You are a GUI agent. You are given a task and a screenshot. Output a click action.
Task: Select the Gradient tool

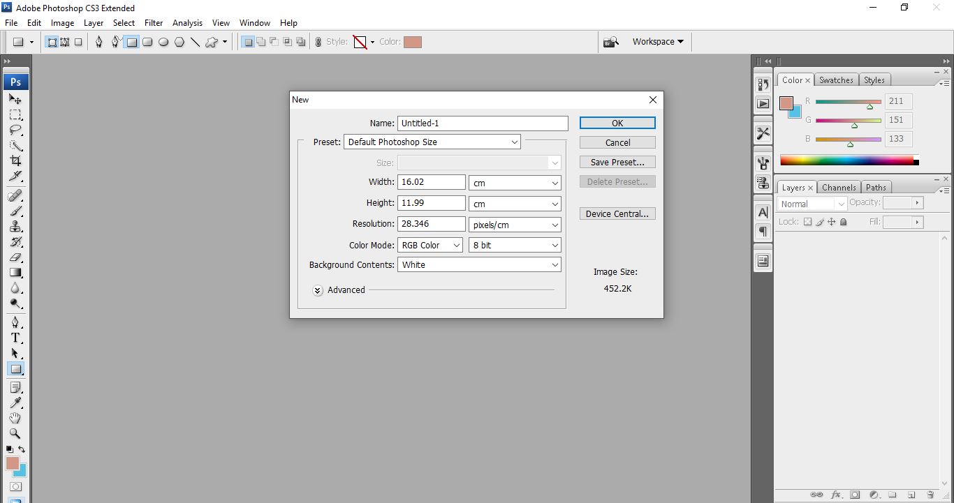point(15,273)
